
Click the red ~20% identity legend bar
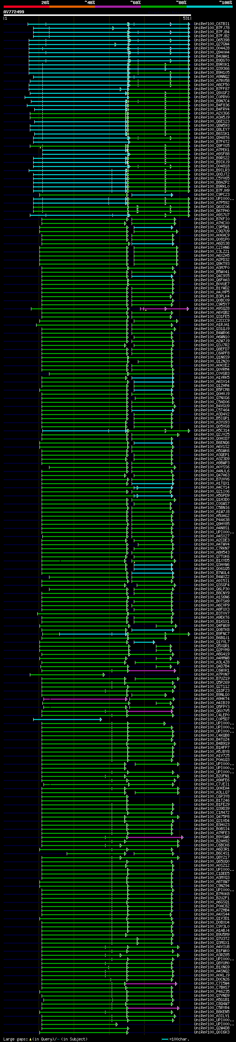26,7
